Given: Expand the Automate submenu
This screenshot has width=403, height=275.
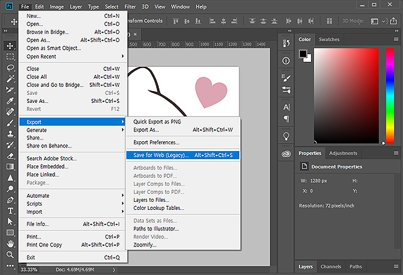Looking at the screenshot, I should (73, 196).
